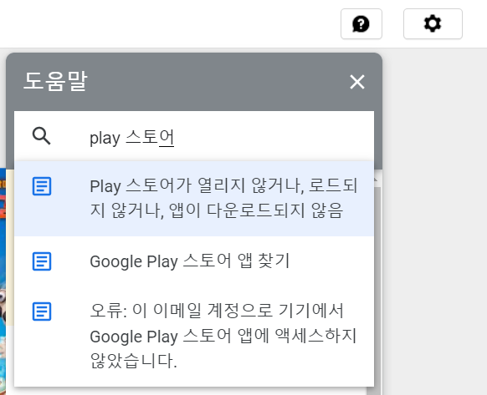Click the 도움말 panel title
The image size is (487, 395).
click(x=55, y=81)
